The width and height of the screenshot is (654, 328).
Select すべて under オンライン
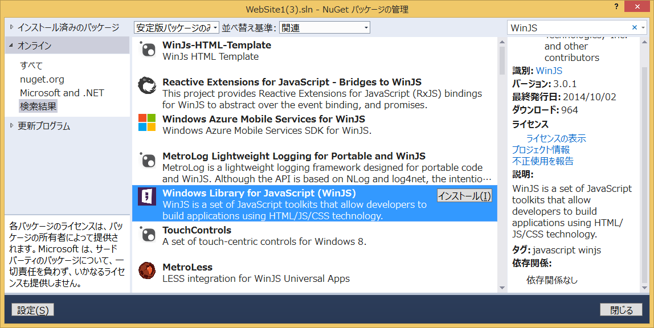[x=31, y=65]
